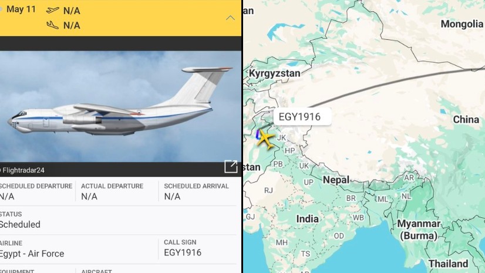Select the Egypt - Air Force airline
485x273 pixels.
click(x=32, y=254)
